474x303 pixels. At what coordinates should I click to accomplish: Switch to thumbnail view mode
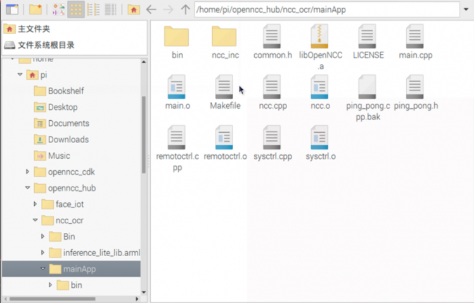pos(59,9)
